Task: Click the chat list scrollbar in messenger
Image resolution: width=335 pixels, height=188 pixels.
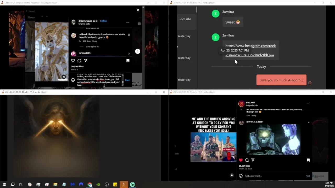Action: 196,10
